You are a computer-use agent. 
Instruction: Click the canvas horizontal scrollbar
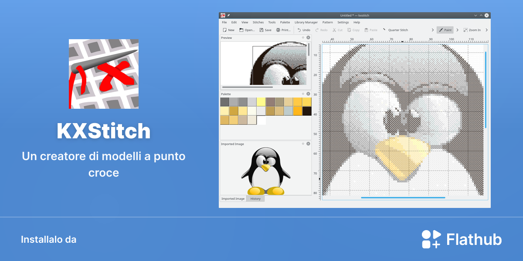point(403,197)
